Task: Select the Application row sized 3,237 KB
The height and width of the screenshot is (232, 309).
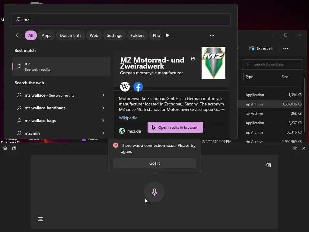Action: (x=270, y=123)
